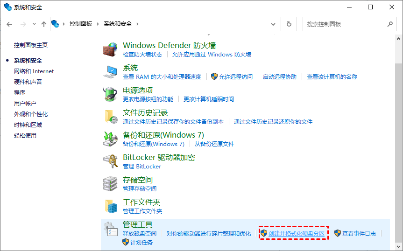
Task: Click the Control Panel icon in the address bar
Action: tap(55, 24)
